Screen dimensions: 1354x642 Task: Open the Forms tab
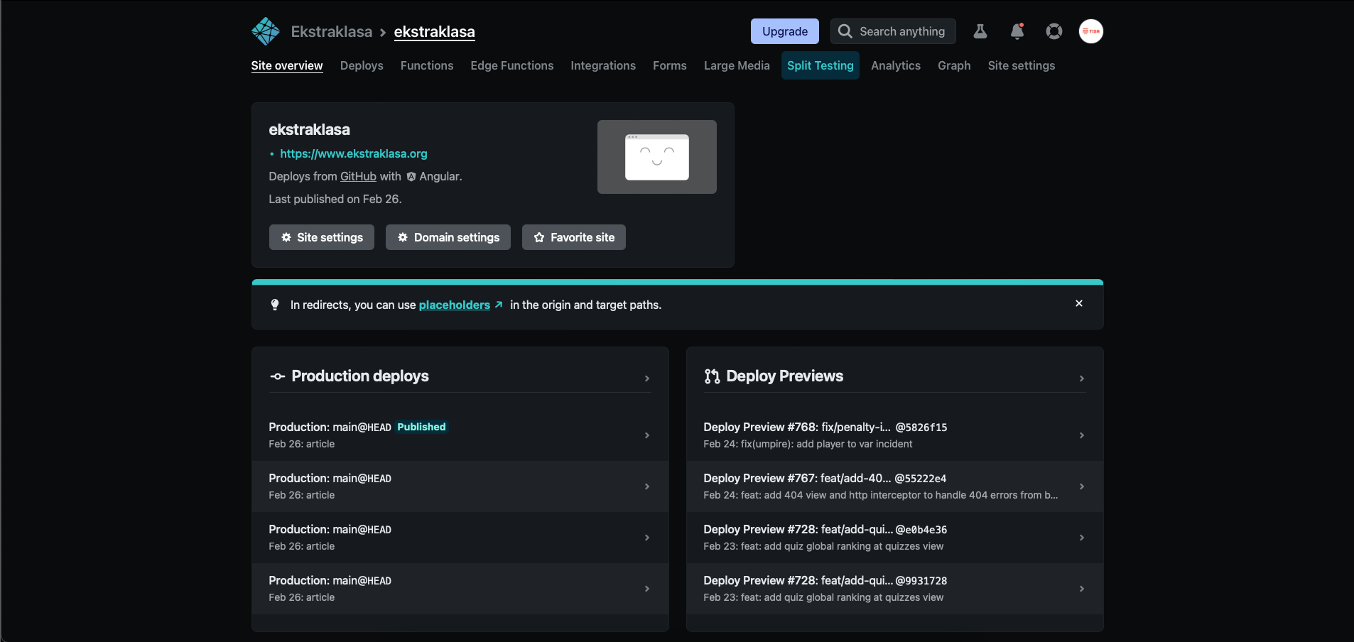pos(670,65)
